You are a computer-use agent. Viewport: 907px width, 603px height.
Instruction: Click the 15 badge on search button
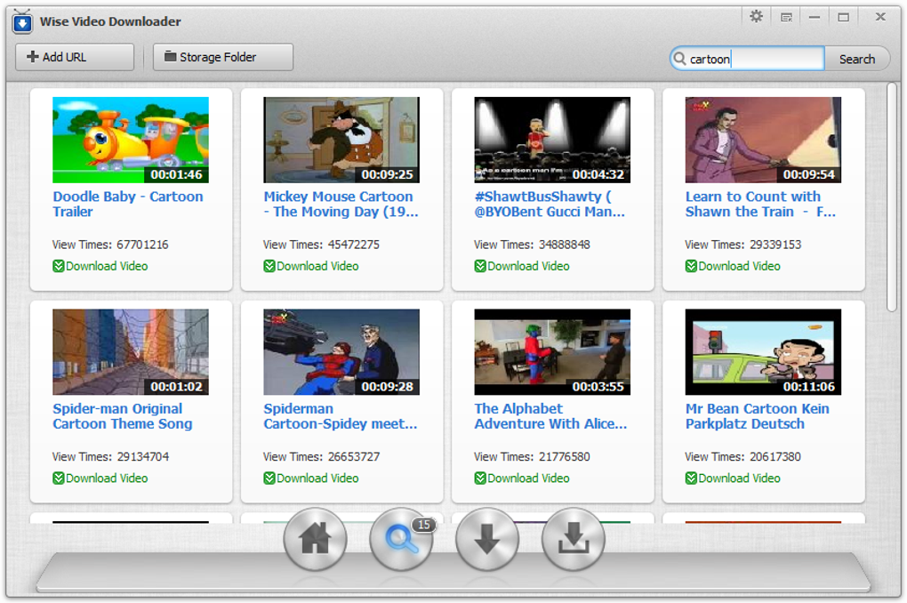coord(424,525)
